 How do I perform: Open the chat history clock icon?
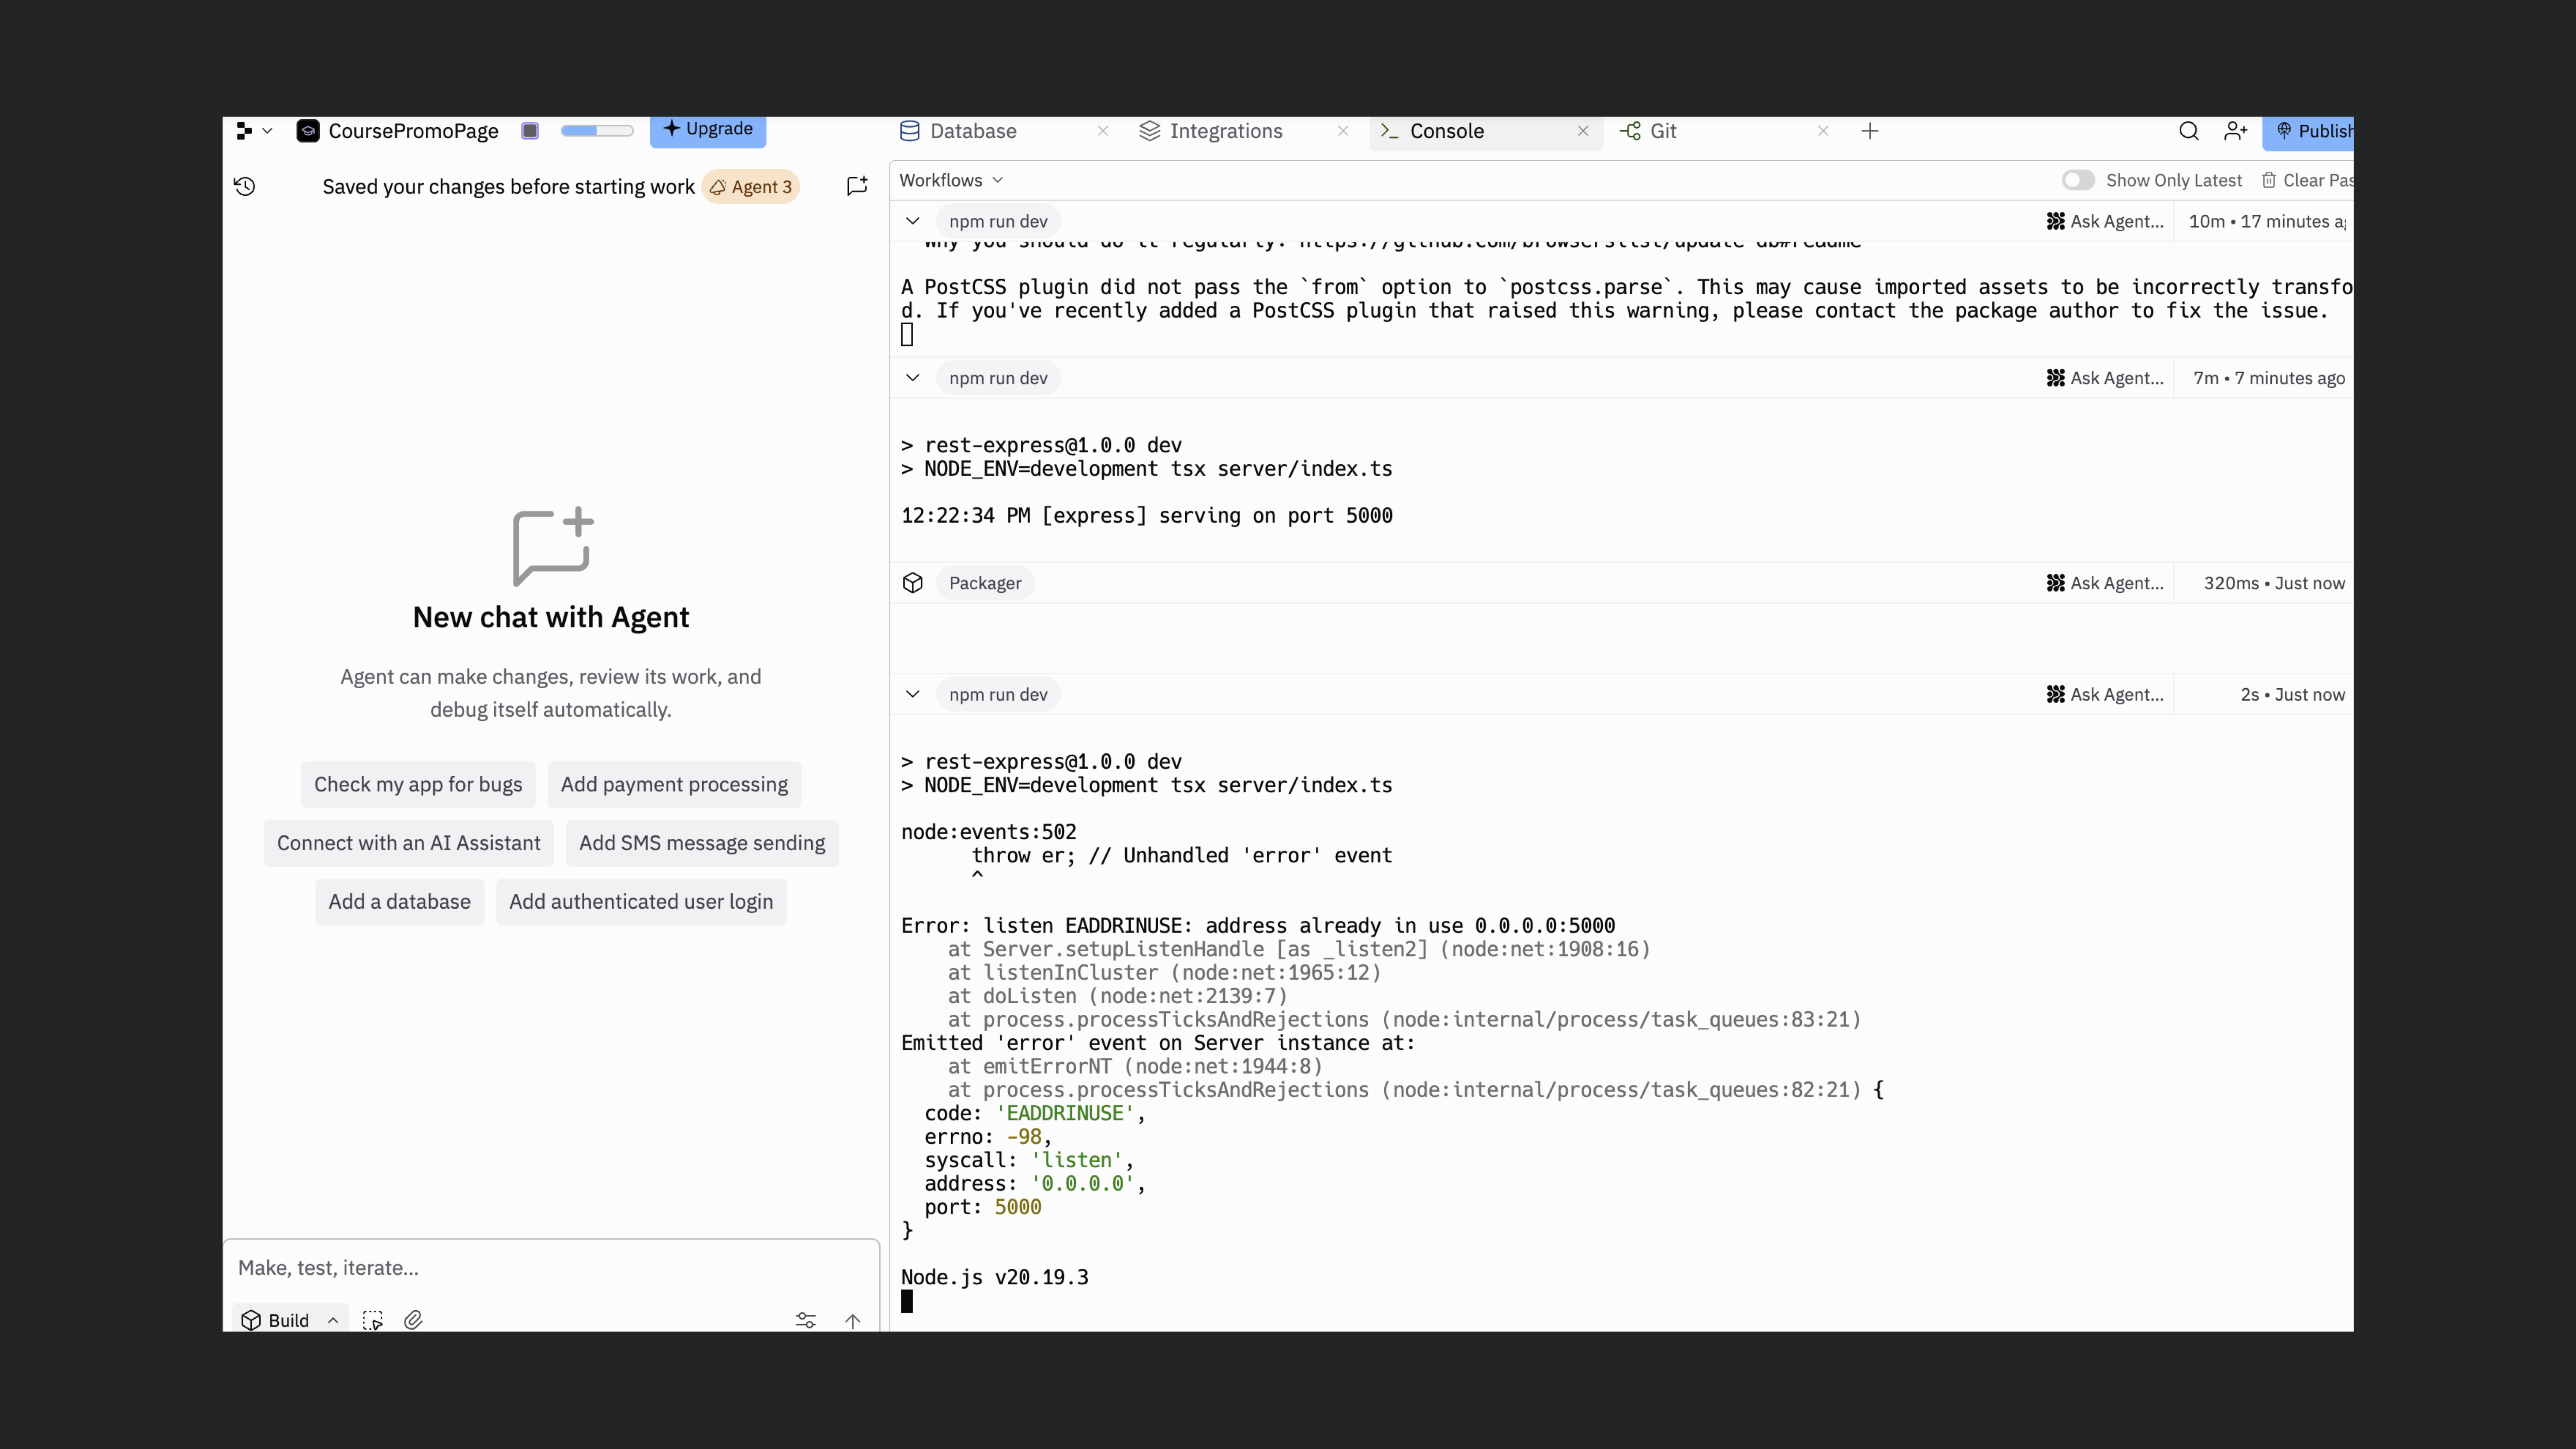click(245, 186)
